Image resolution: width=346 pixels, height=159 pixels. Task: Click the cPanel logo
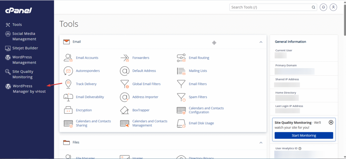point(19,10)
